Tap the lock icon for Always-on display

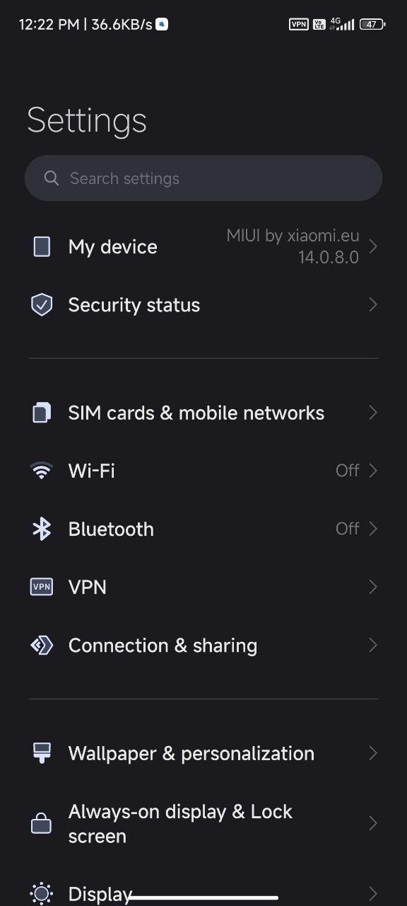click(42, 824)
